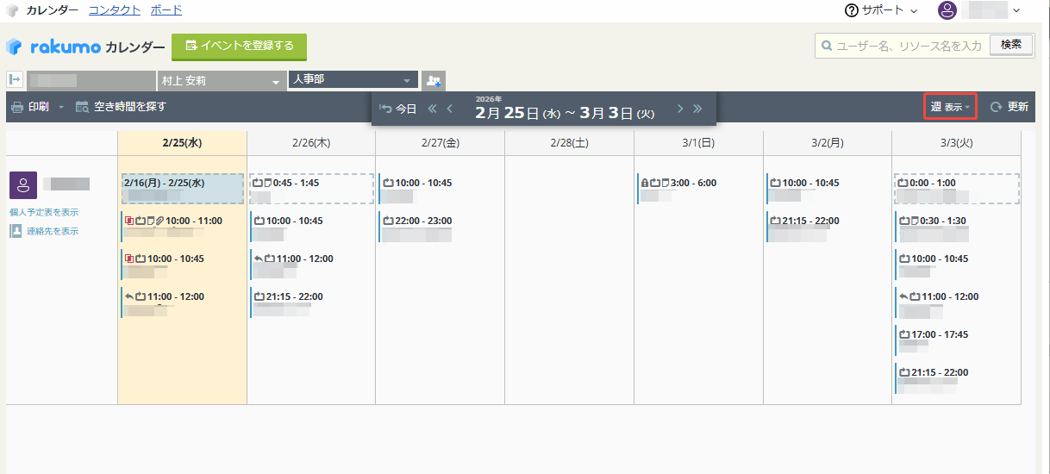Click the add user group icon
This screenshot has height=474, width=1050.
(433, 81)
